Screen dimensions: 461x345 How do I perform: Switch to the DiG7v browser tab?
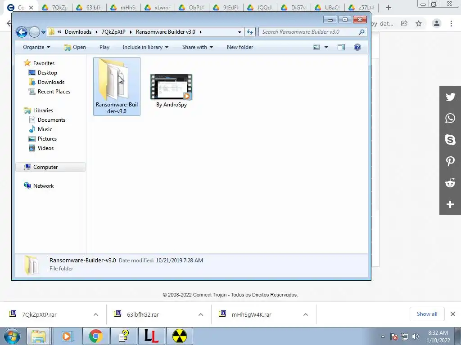point(294,7)
